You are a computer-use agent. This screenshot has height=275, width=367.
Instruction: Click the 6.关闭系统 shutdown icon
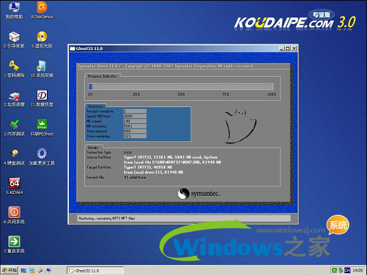(x=14, y=215)
